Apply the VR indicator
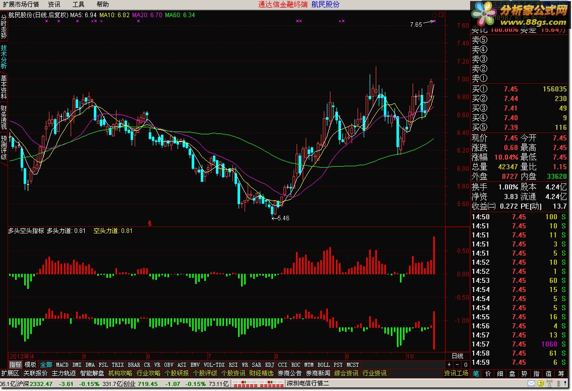Screen dimensions: 572x391 157,365
